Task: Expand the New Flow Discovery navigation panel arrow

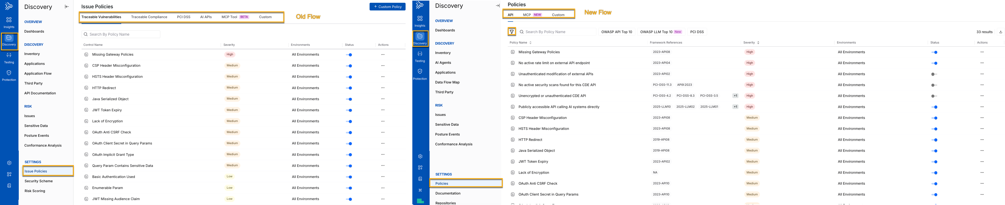Action: [498, 6]
